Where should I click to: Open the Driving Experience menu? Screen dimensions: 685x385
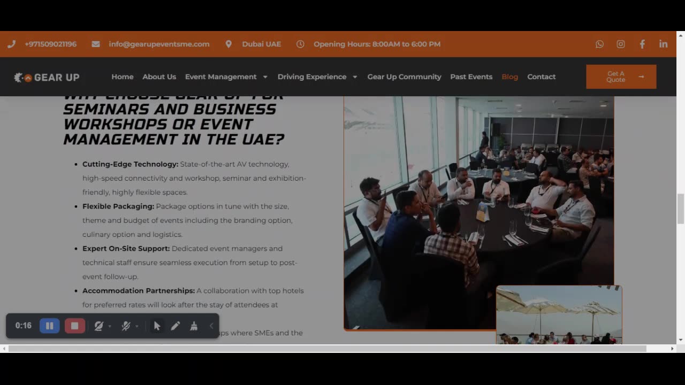click(x=312, y=77)
